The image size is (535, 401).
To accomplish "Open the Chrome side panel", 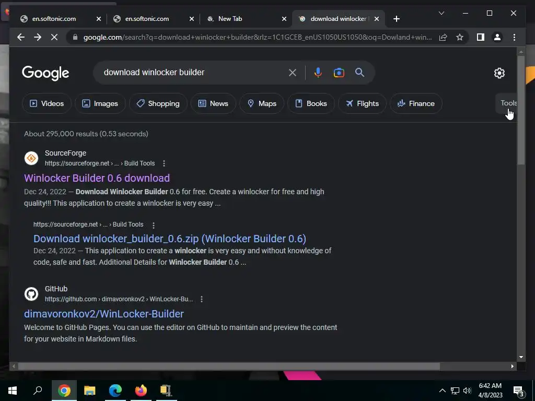I will coord(481,37).
